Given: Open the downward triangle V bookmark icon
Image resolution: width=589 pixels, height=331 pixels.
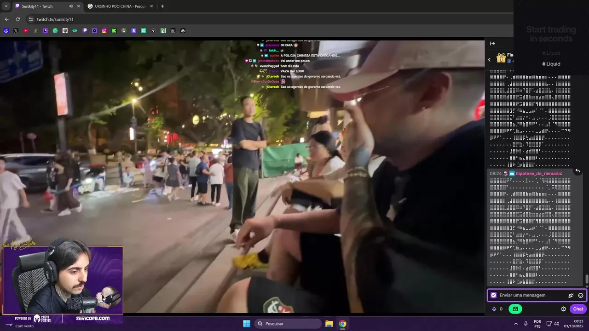Looking at the screenshot, I should pos(154,31).
